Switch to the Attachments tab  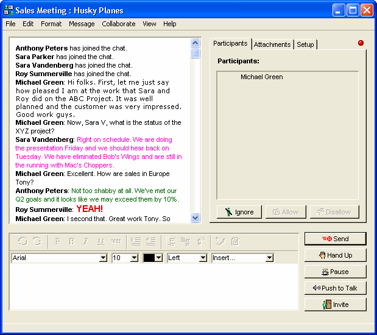[272, 44]
